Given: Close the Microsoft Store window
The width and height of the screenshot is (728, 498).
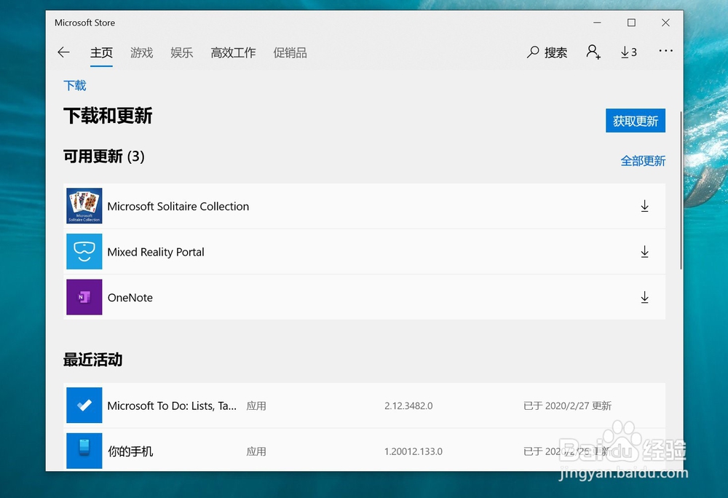Looking at the screenshot, I should click(x=665, y=23).
